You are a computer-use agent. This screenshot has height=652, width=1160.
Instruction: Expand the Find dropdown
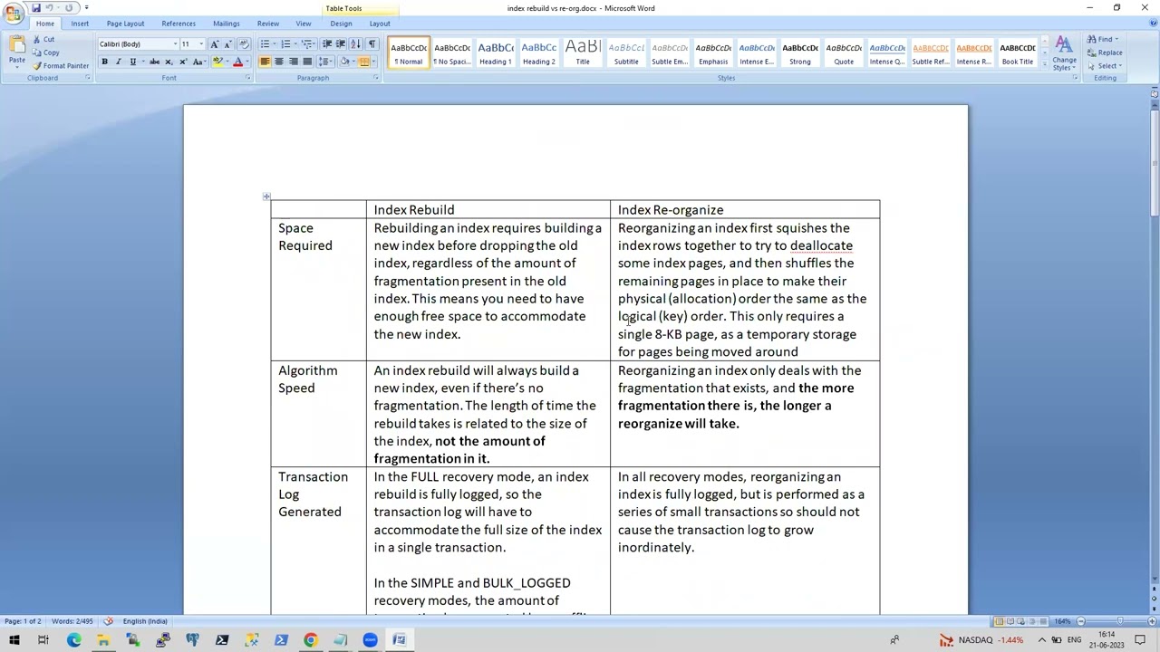(x=1116, y=39)
